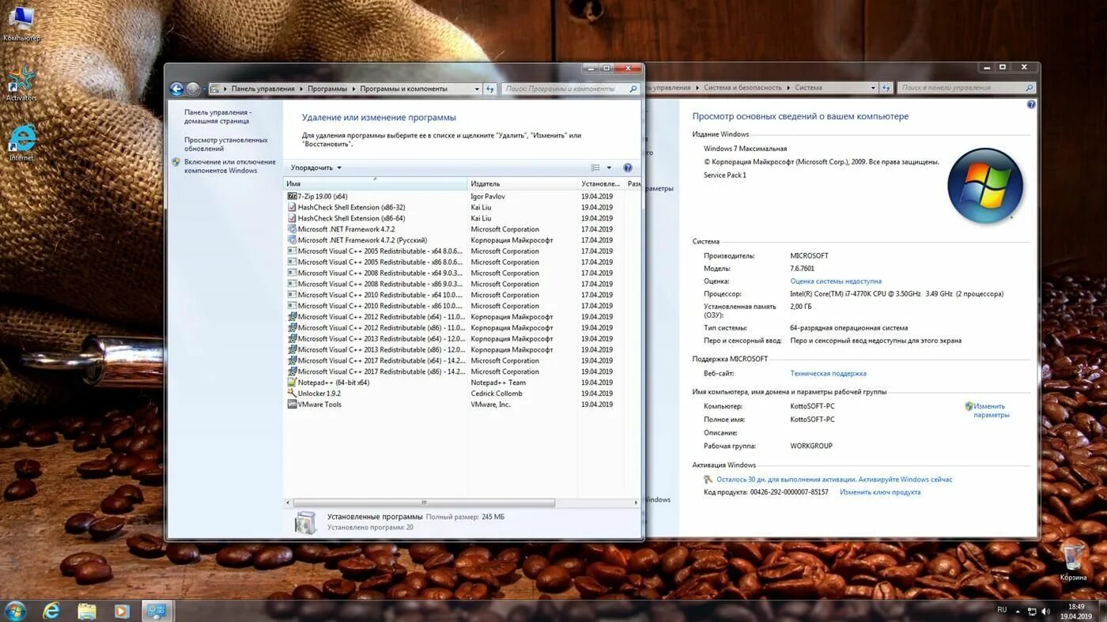Open Включение или отключение компонентов Windows link
The height and width of the screenshot is (622, 1107).
click(230, 166)
